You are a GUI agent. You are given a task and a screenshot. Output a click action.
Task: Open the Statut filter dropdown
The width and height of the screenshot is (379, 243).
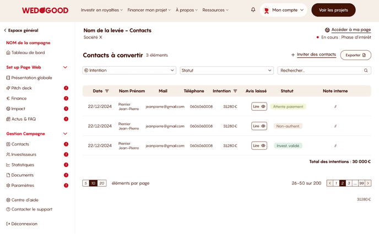(x=226, y=71)
